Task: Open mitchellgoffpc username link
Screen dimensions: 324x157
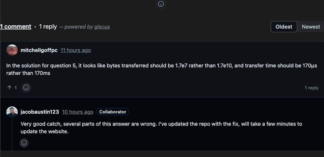Action: [x=39, y=50]
